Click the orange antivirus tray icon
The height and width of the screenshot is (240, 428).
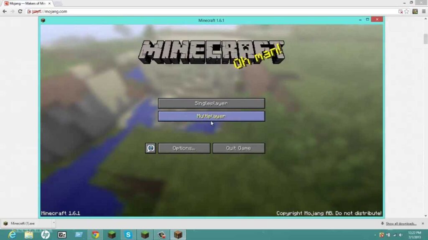click(382, 235)
